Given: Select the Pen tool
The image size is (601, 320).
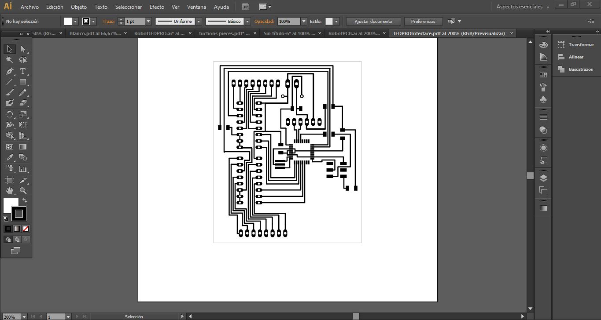Looking at the screenshot, I should point(10,71).
